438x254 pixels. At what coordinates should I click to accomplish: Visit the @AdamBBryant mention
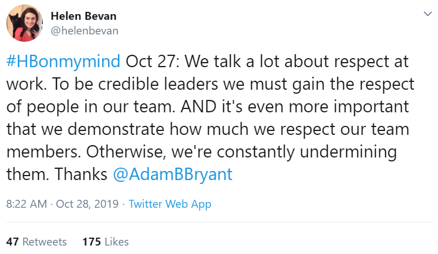[x=173, y=174]
